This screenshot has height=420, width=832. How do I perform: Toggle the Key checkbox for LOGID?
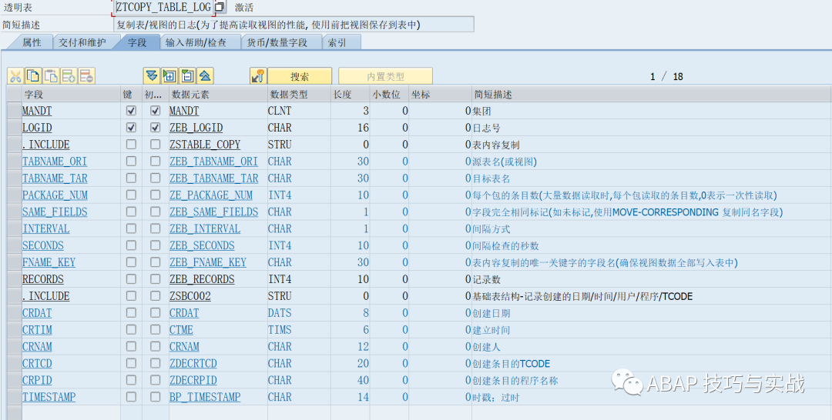tap(131, 128)
